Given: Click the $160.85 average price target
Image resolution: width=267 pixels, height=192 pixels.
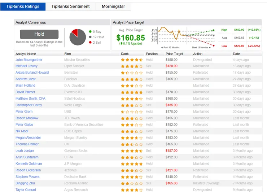Looking at the screenshot, I should [x=131, y=38].
